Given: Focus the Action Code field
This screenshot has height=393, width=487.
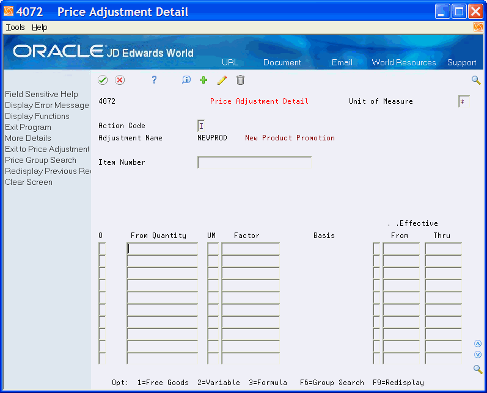Looking at the screenshot, I should coord(201,126).
